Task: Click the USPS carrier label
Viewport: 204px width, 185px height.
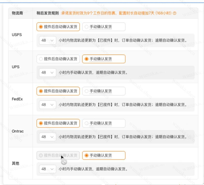Action: pos(17,35)
